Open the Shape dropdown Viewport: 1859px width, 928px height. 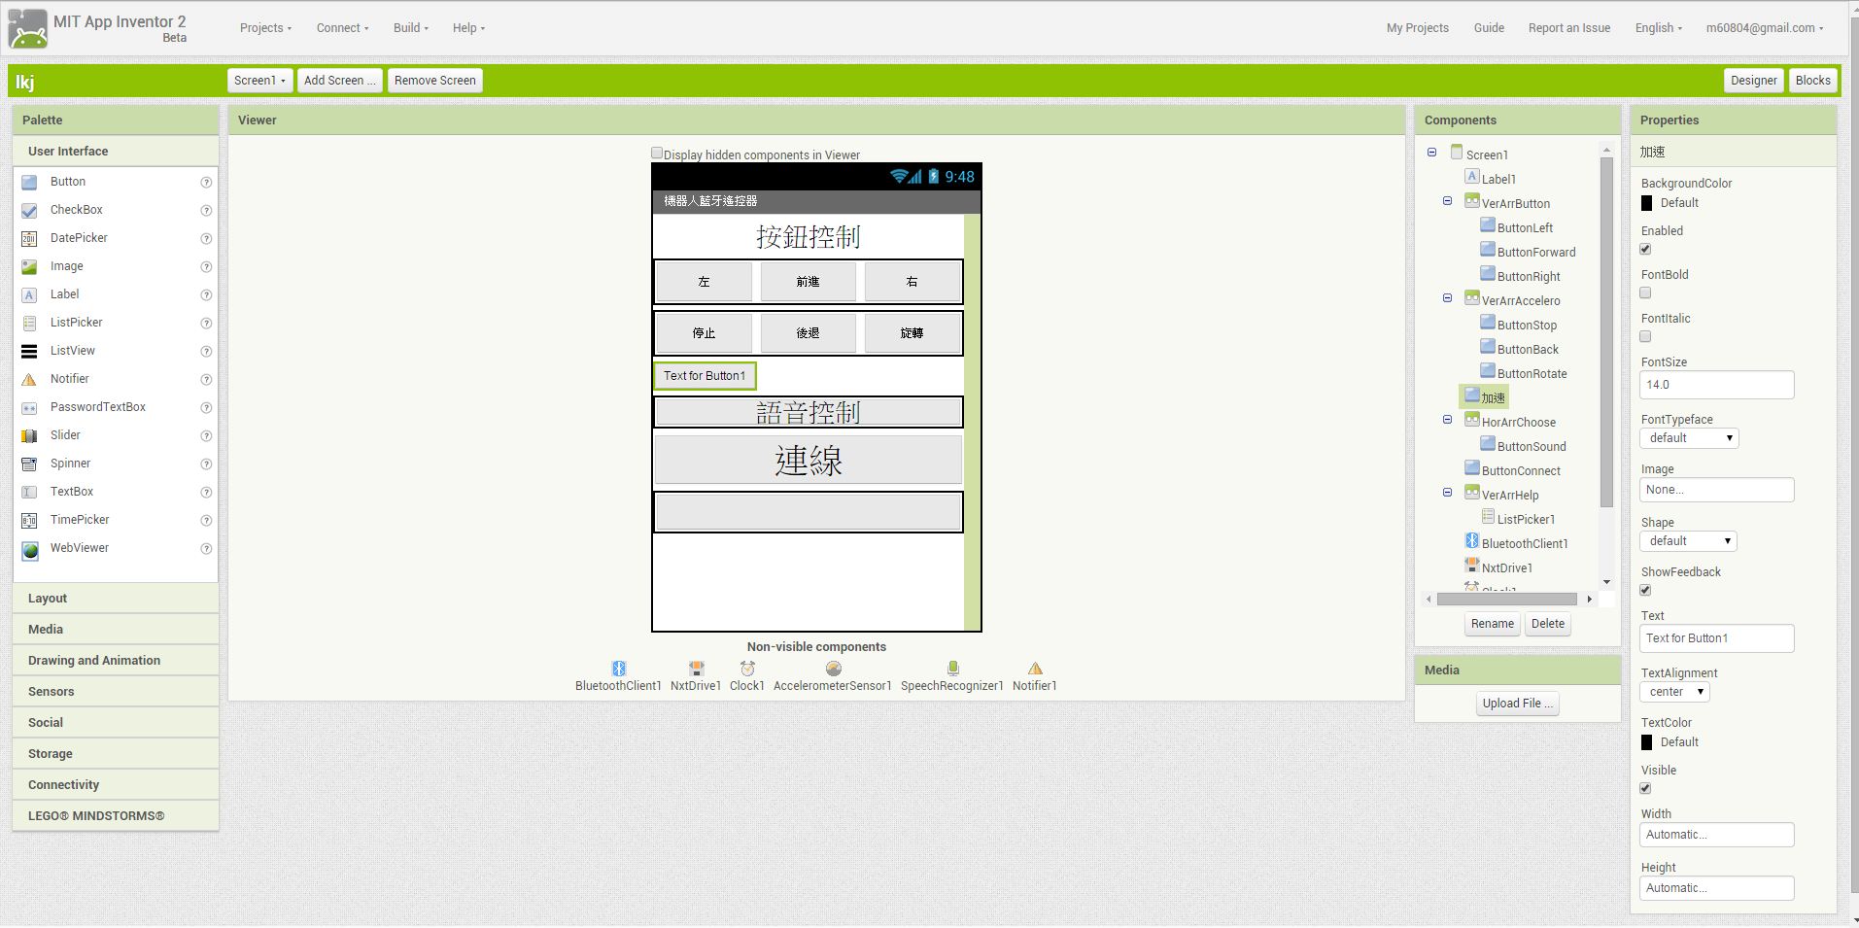click(1688, 541)
